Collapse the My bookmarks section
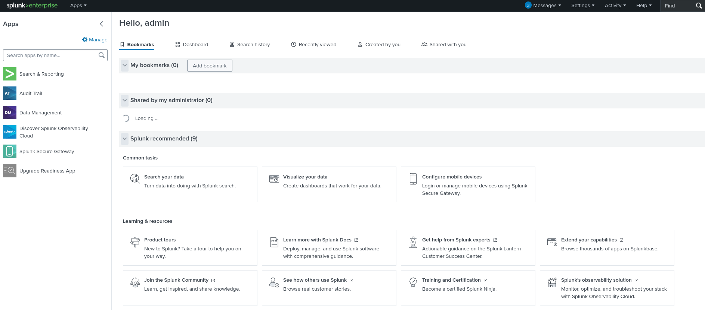Screen dimensions: 705x310 click(x=125, y=65)
